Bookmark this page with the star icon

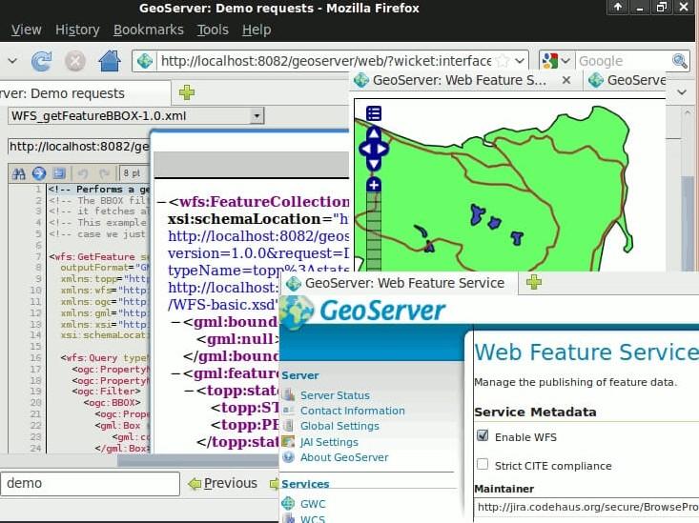point(502,61)
